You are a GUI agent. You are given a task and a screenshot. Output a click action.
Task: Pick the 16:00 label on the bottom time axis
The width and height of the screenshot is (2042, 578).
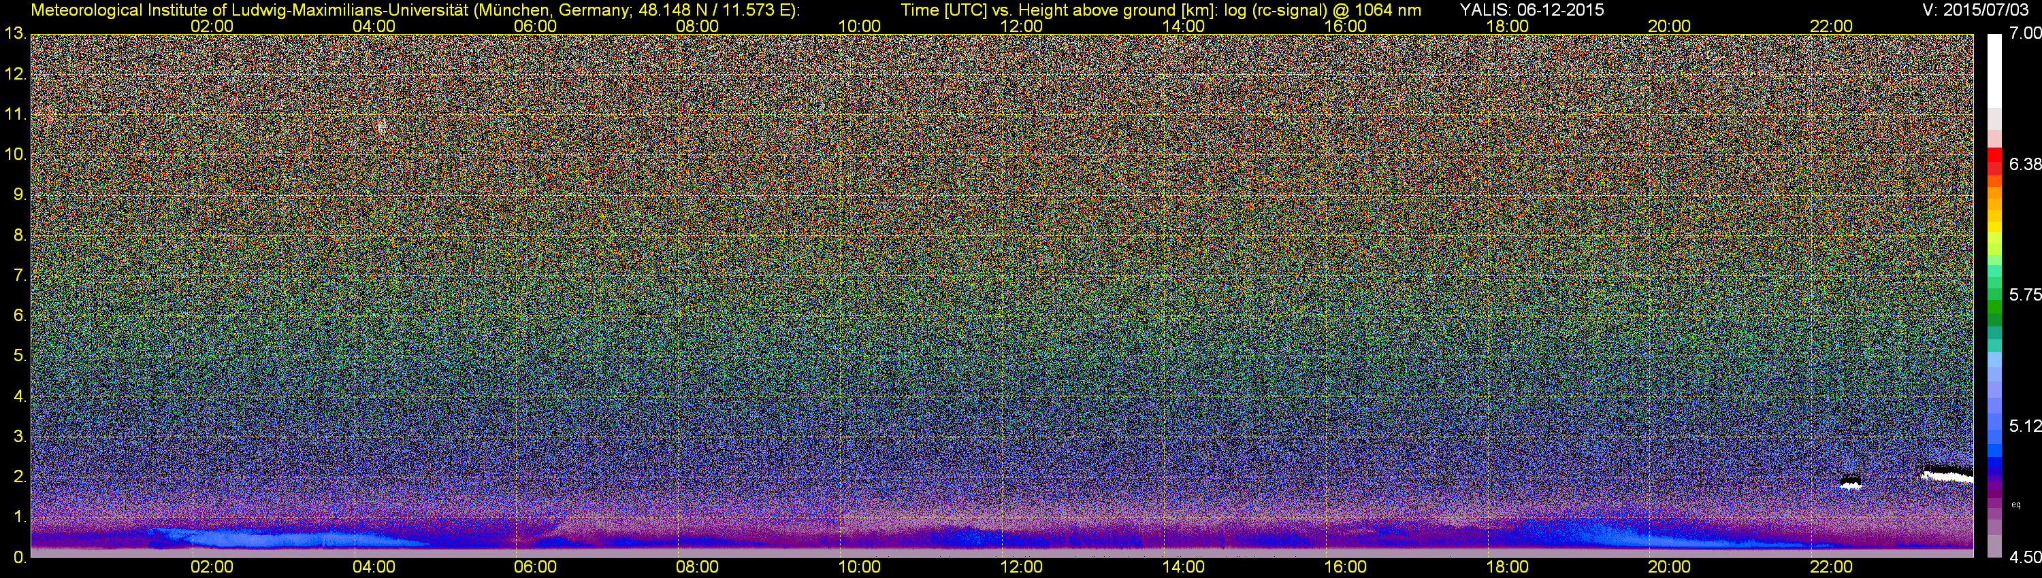click(x=1346, y=568)
